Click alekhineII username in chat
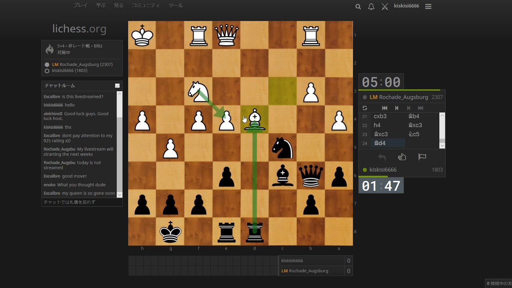 point(53,114)
